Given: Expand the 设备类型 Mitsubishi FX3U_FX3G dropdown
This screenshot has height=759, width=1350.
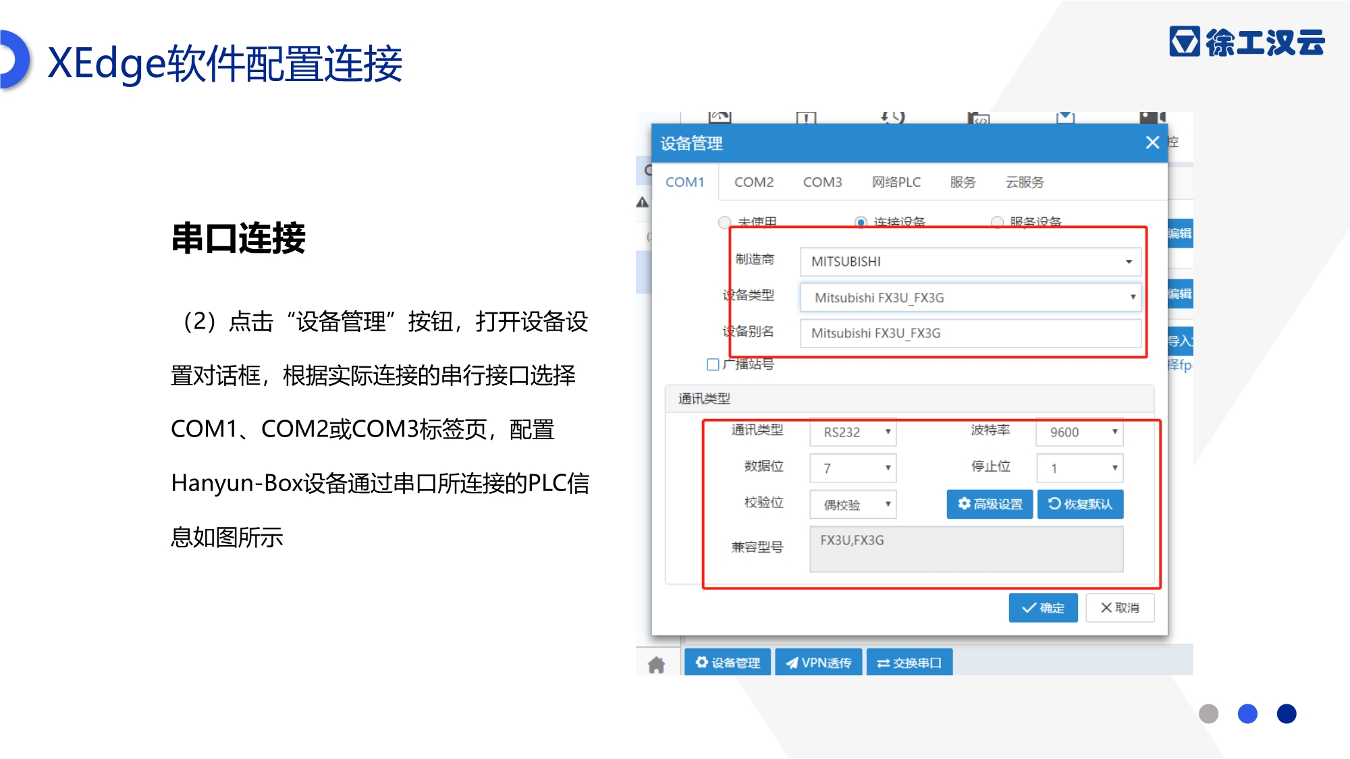Looking at the screenshot, I should (970, 298).
